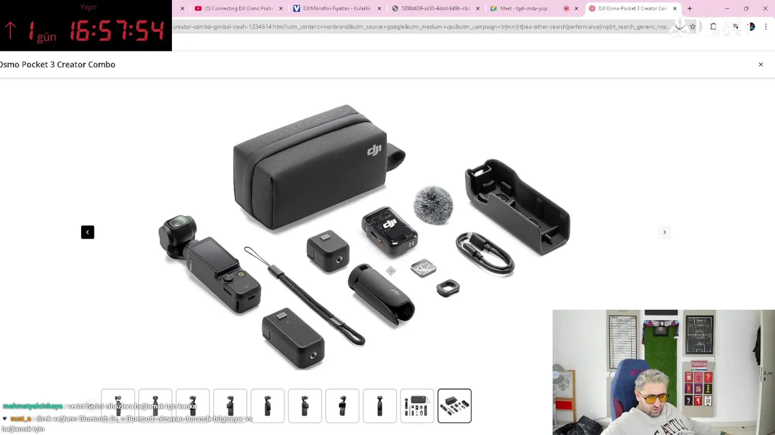
Task: Close the DJI Osmo Pocket 3 Creator Combo tab
Action: 674,8
